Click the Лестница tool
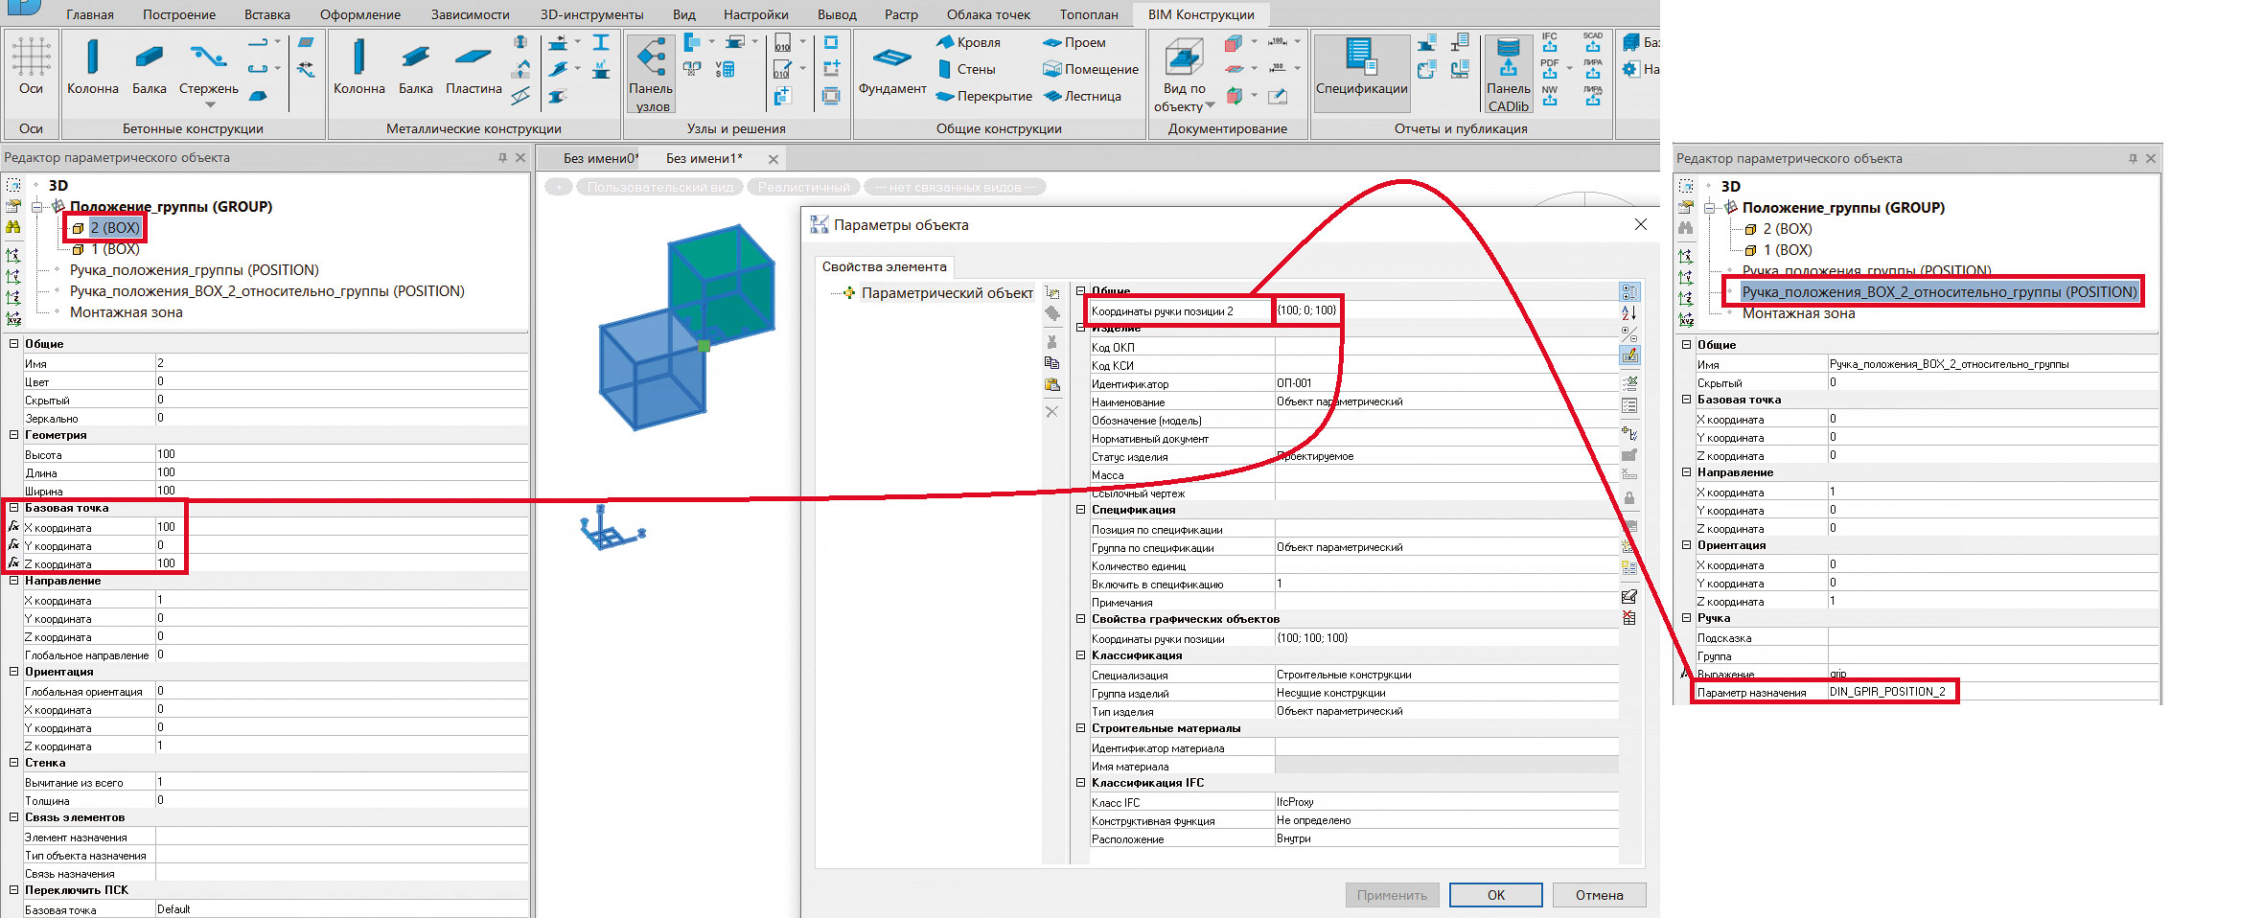Image resolution: width=2263 pixels, height=918 pixels. point(1082,96)
